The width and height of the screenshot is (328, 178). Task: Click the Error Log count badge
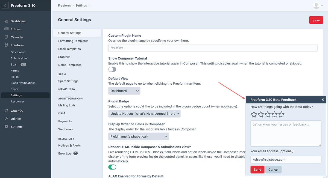75,153
